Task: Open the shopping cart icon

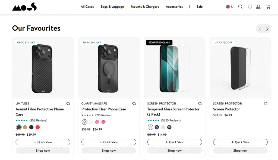Action: click(268, 7)
